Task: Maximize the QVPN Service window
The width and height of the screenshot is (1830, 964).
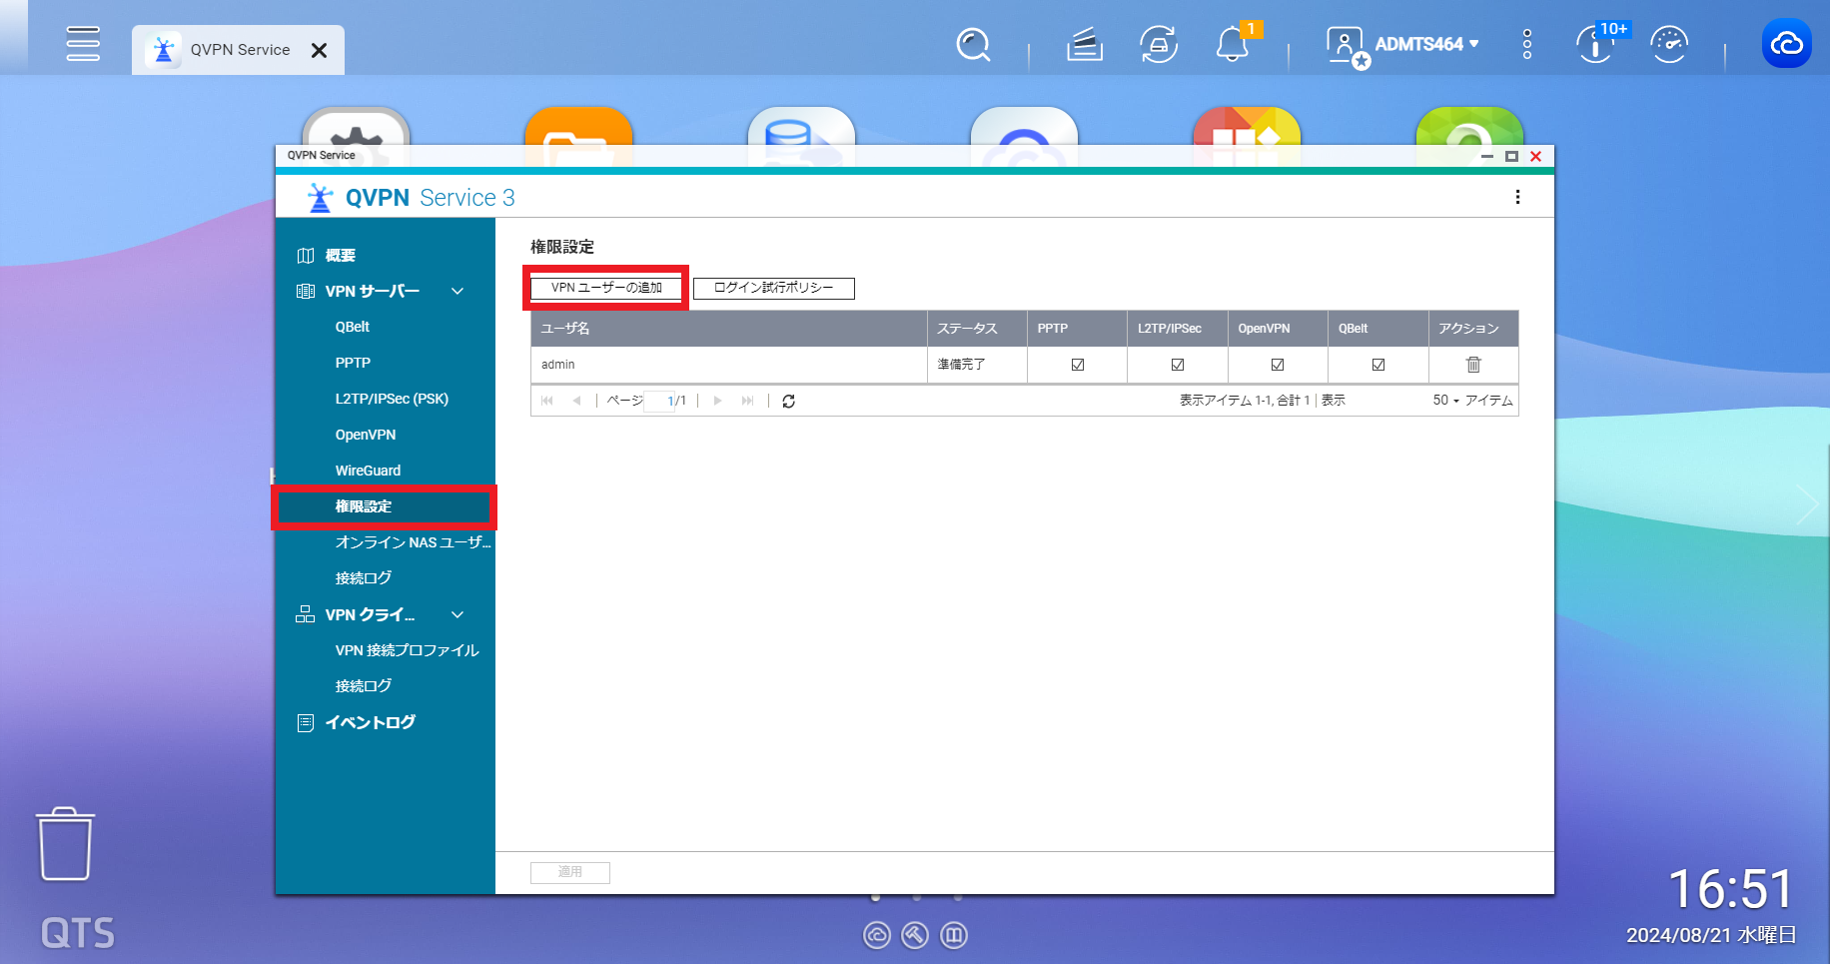Action: point(1511,156)
